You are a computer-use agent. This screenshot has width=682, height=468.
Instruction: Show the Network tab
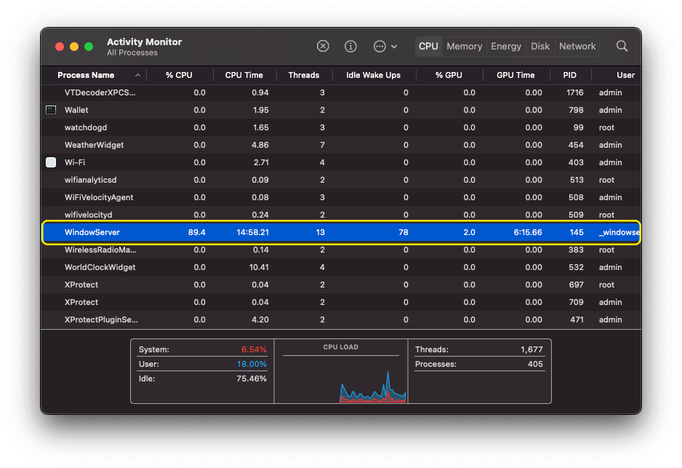(x=577, y=46)
